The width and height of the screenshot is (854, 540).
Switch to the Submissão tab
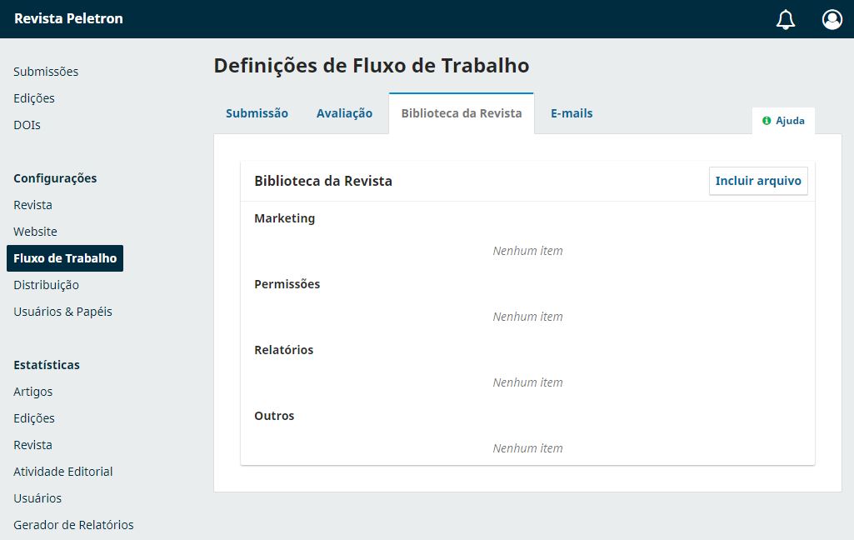click(x=257, y=112)
